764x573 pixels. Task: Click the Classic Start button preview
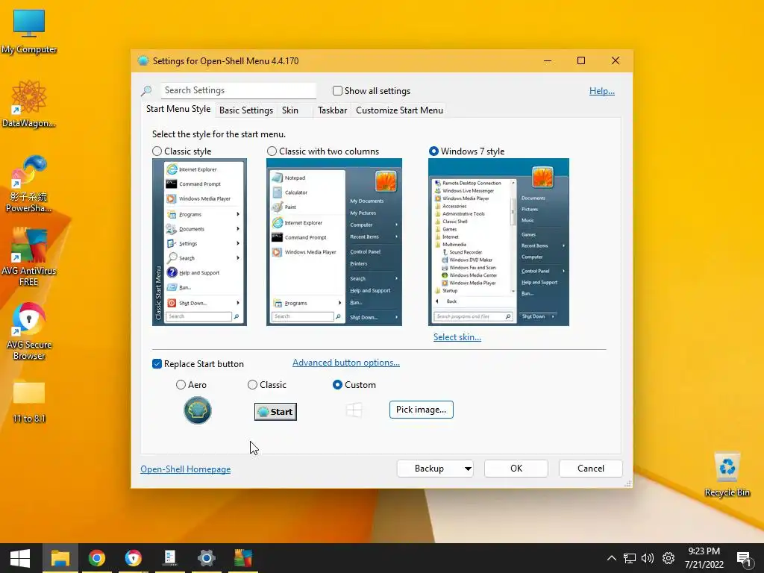tap(275, 412)
